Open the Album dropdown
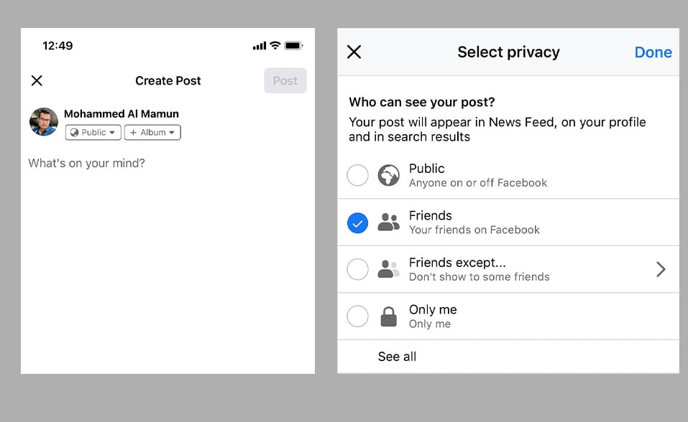 (x=152, y=133)
